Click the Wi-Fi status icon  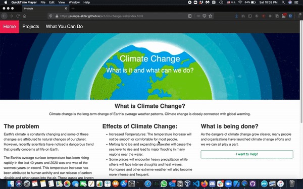coord(240,3)
